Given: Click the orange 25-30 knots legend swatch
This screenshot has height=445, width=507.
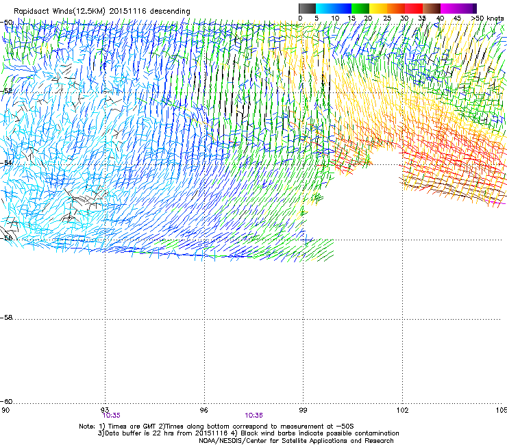Looking at the screenshot, I should [396, 8].
